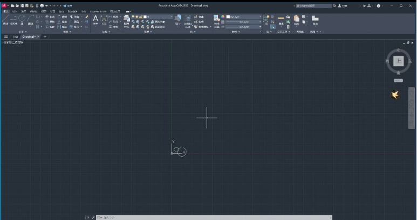
Task: Switch to the Express Tools ribbon tab
Action: 98,11
